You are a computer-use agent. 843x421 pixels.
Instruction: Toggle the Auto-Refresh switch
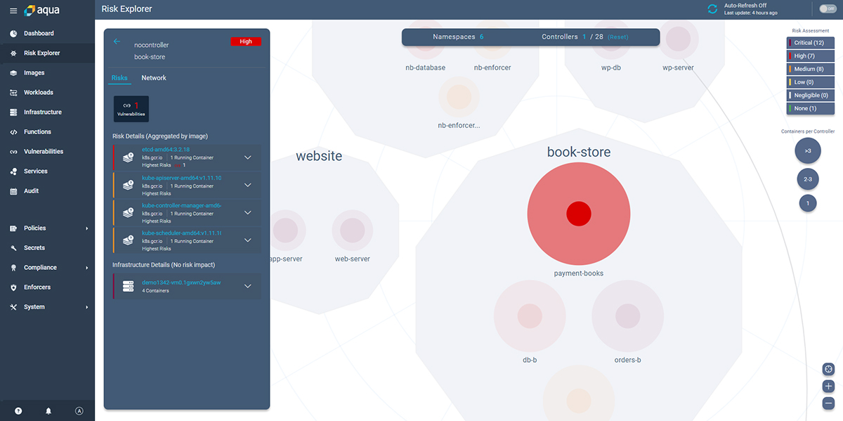828,8
